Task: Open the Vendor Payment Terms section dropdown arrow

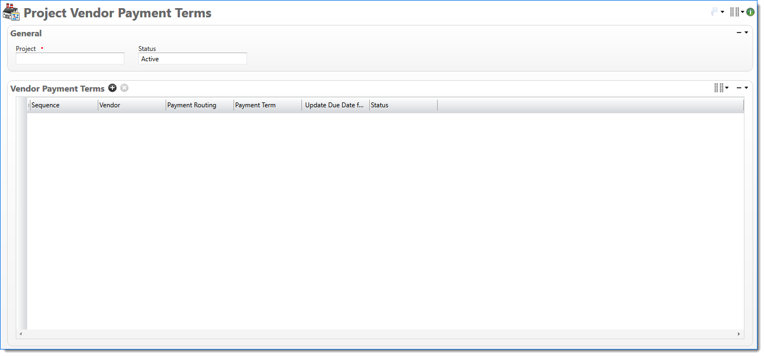Action: tap(747, 88)
